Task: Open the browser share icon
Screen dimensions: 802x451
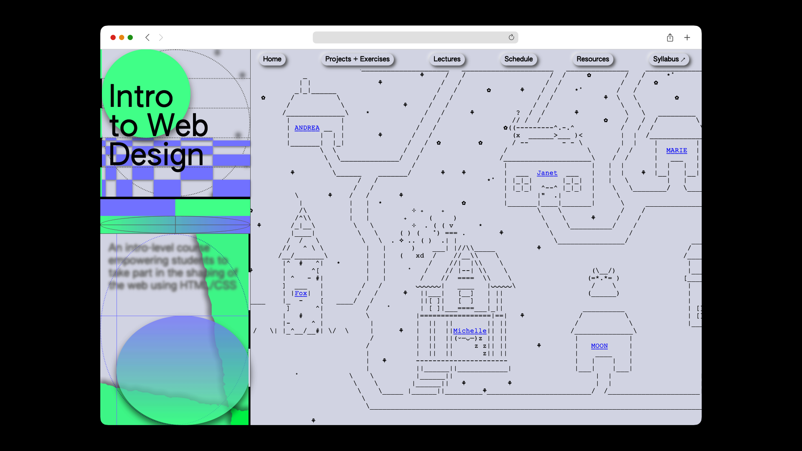Action: point(670,38)
